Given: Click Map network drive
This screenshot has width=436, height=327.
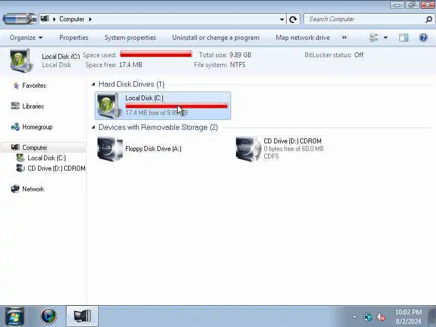Looking at the screenshot, I should tap(302, 38).
